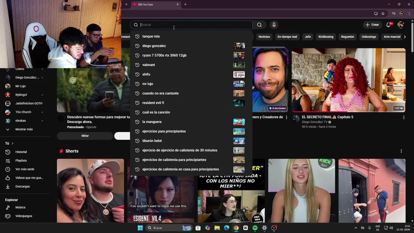Open Descargas in sidebar
Image resolution: width=414 pixels, height=233 pixels.
pos(25,186)
